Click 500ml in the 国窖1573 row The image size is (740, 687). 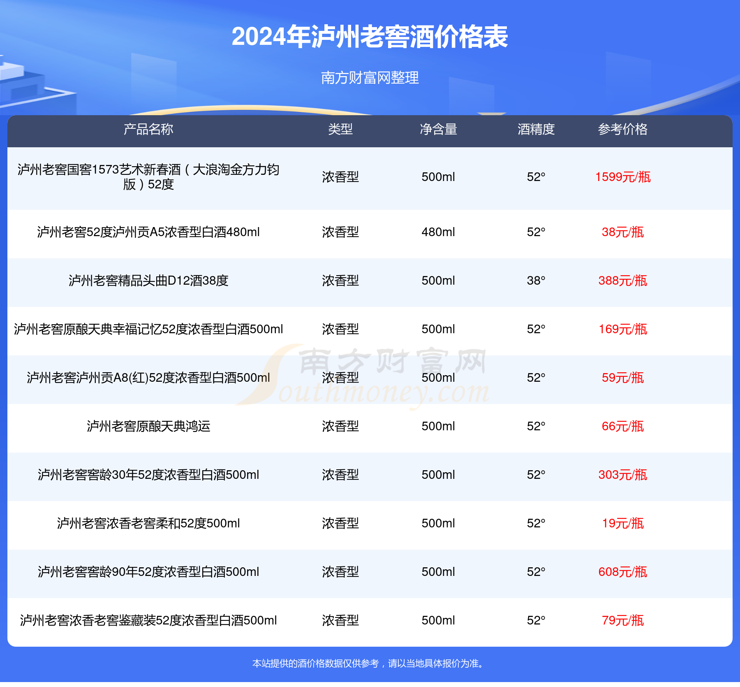coord(438,177)
